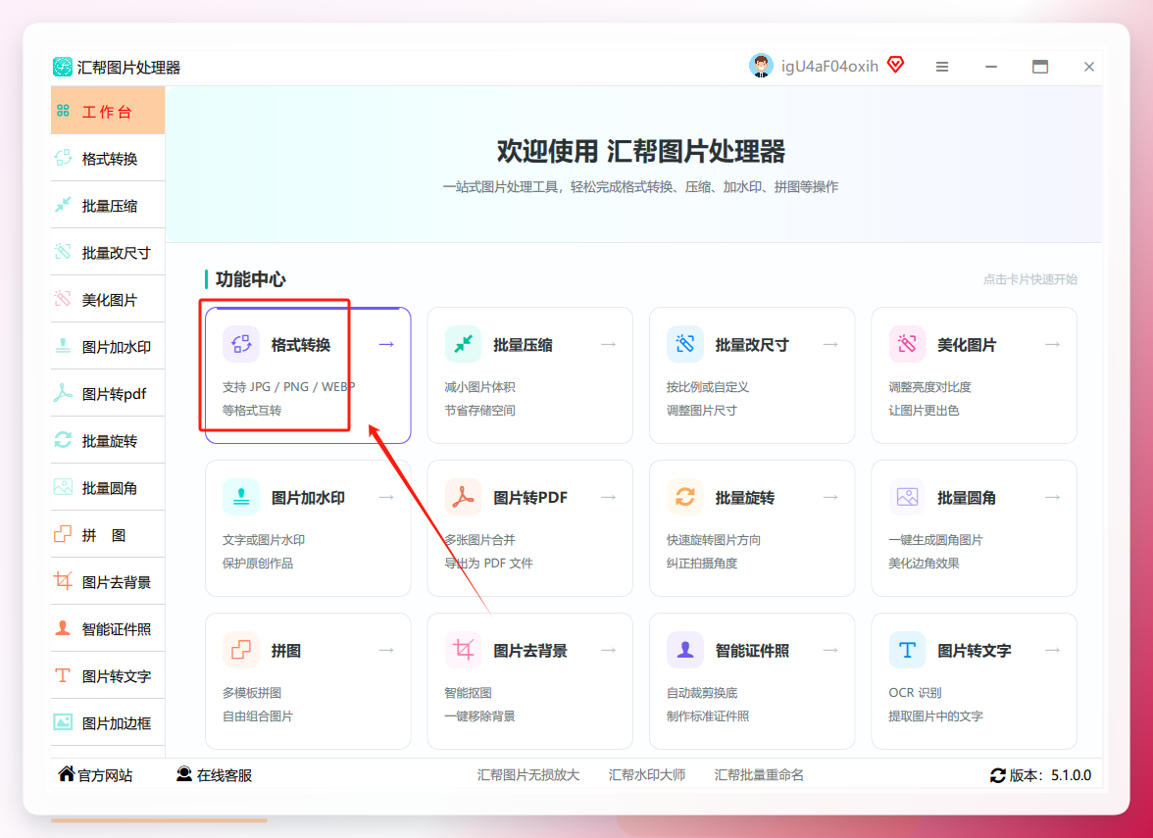The width and height of the screenshot is (1153, 838).
Task: Click the 智能证件照 card title
Action: pos(752,651)
